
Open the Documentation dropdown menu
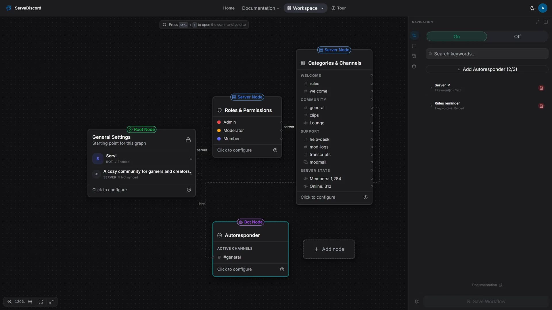(260, 8)
